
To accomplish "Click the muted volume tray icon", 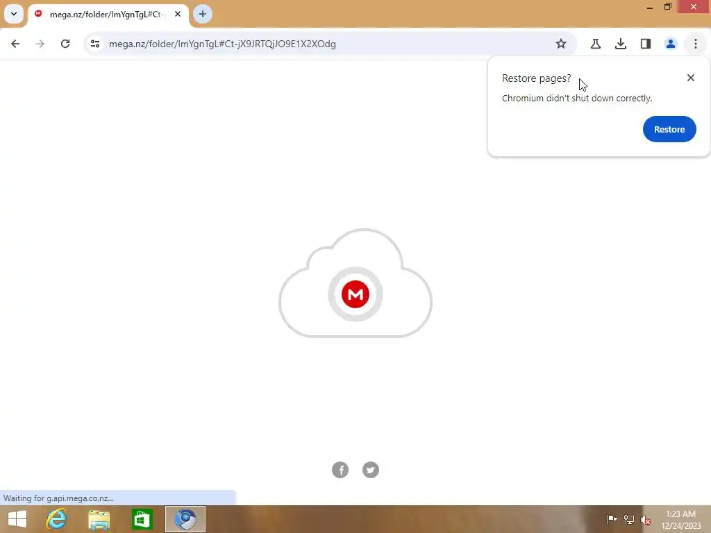I will [x=646, y=521].
